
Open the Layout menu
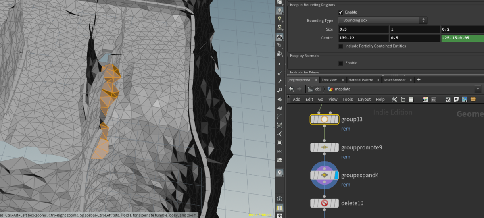(x=364, y=99)
